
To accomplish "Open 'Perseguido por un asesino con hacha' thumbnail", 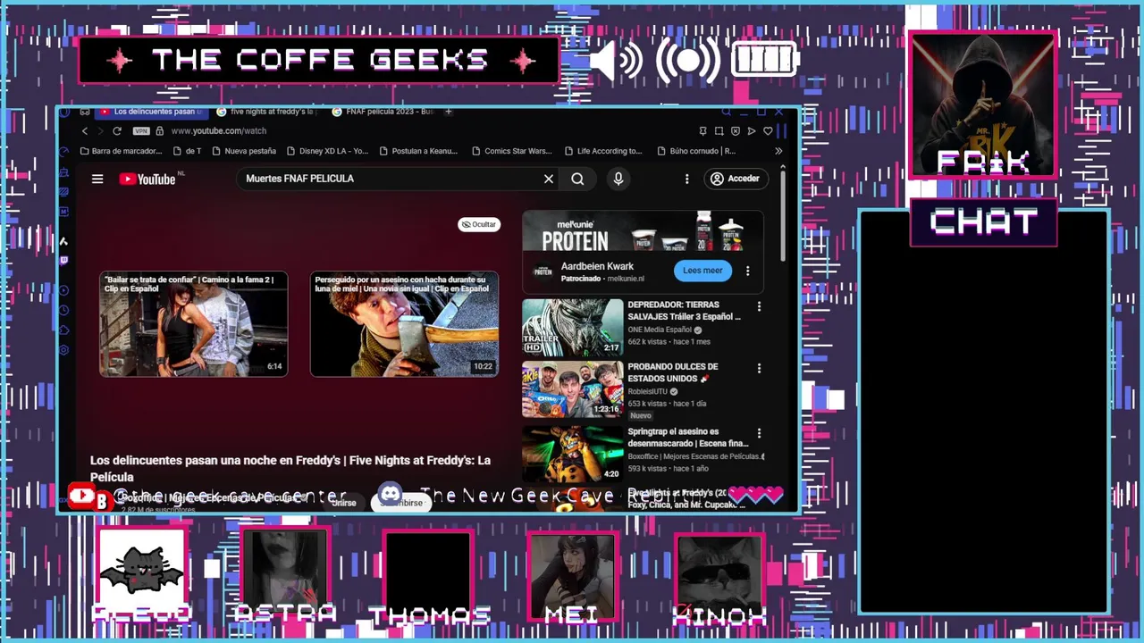I will (404, 324).
